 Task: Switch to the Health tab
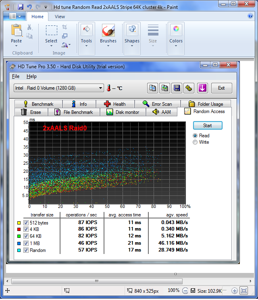pos(115,104)
